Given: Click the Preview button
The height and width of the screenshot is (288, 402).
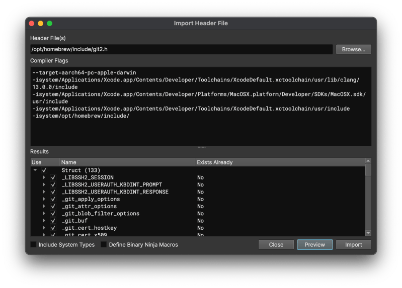Looking at the screenshot, I should coord(314,244).
